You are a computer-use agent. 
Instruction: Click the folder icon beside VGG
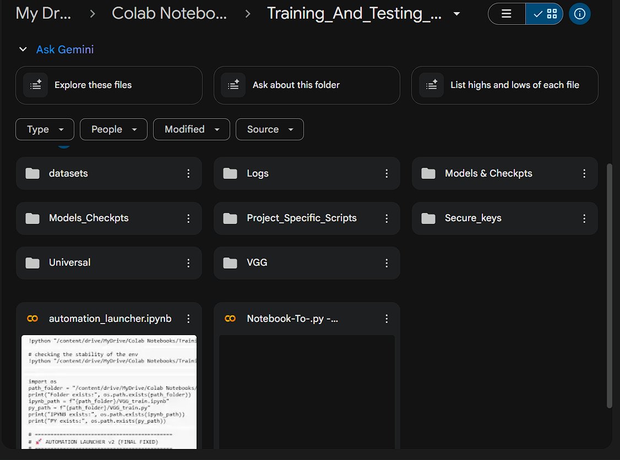pyautogui.click(x=230, y=262)
